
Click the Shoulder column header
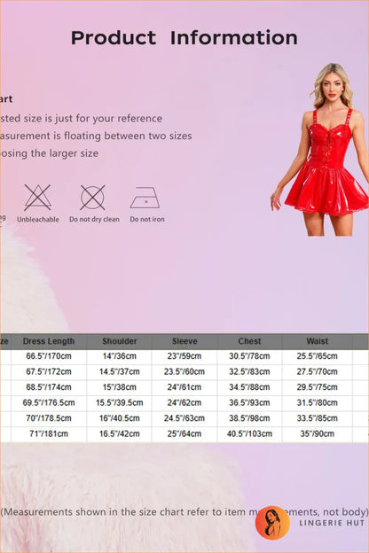coord(120,341)
